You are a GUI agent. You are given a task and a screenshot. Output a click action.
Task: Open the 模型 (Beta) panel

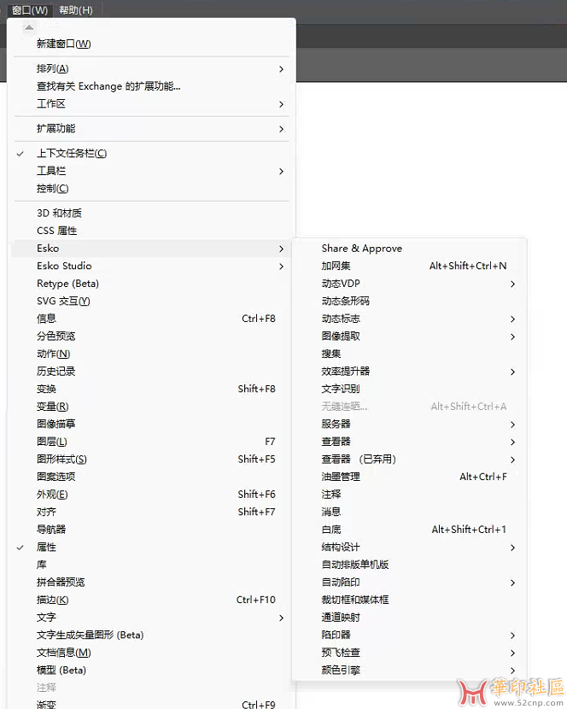(151, 670)
